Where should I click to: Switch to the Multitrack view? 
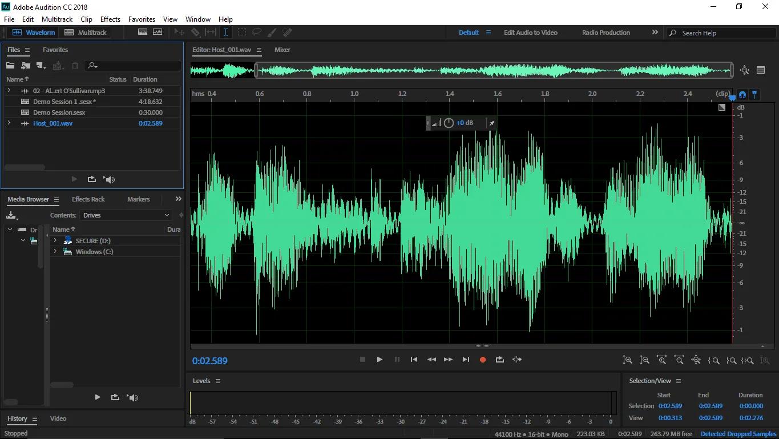click(x=85, y=32)
